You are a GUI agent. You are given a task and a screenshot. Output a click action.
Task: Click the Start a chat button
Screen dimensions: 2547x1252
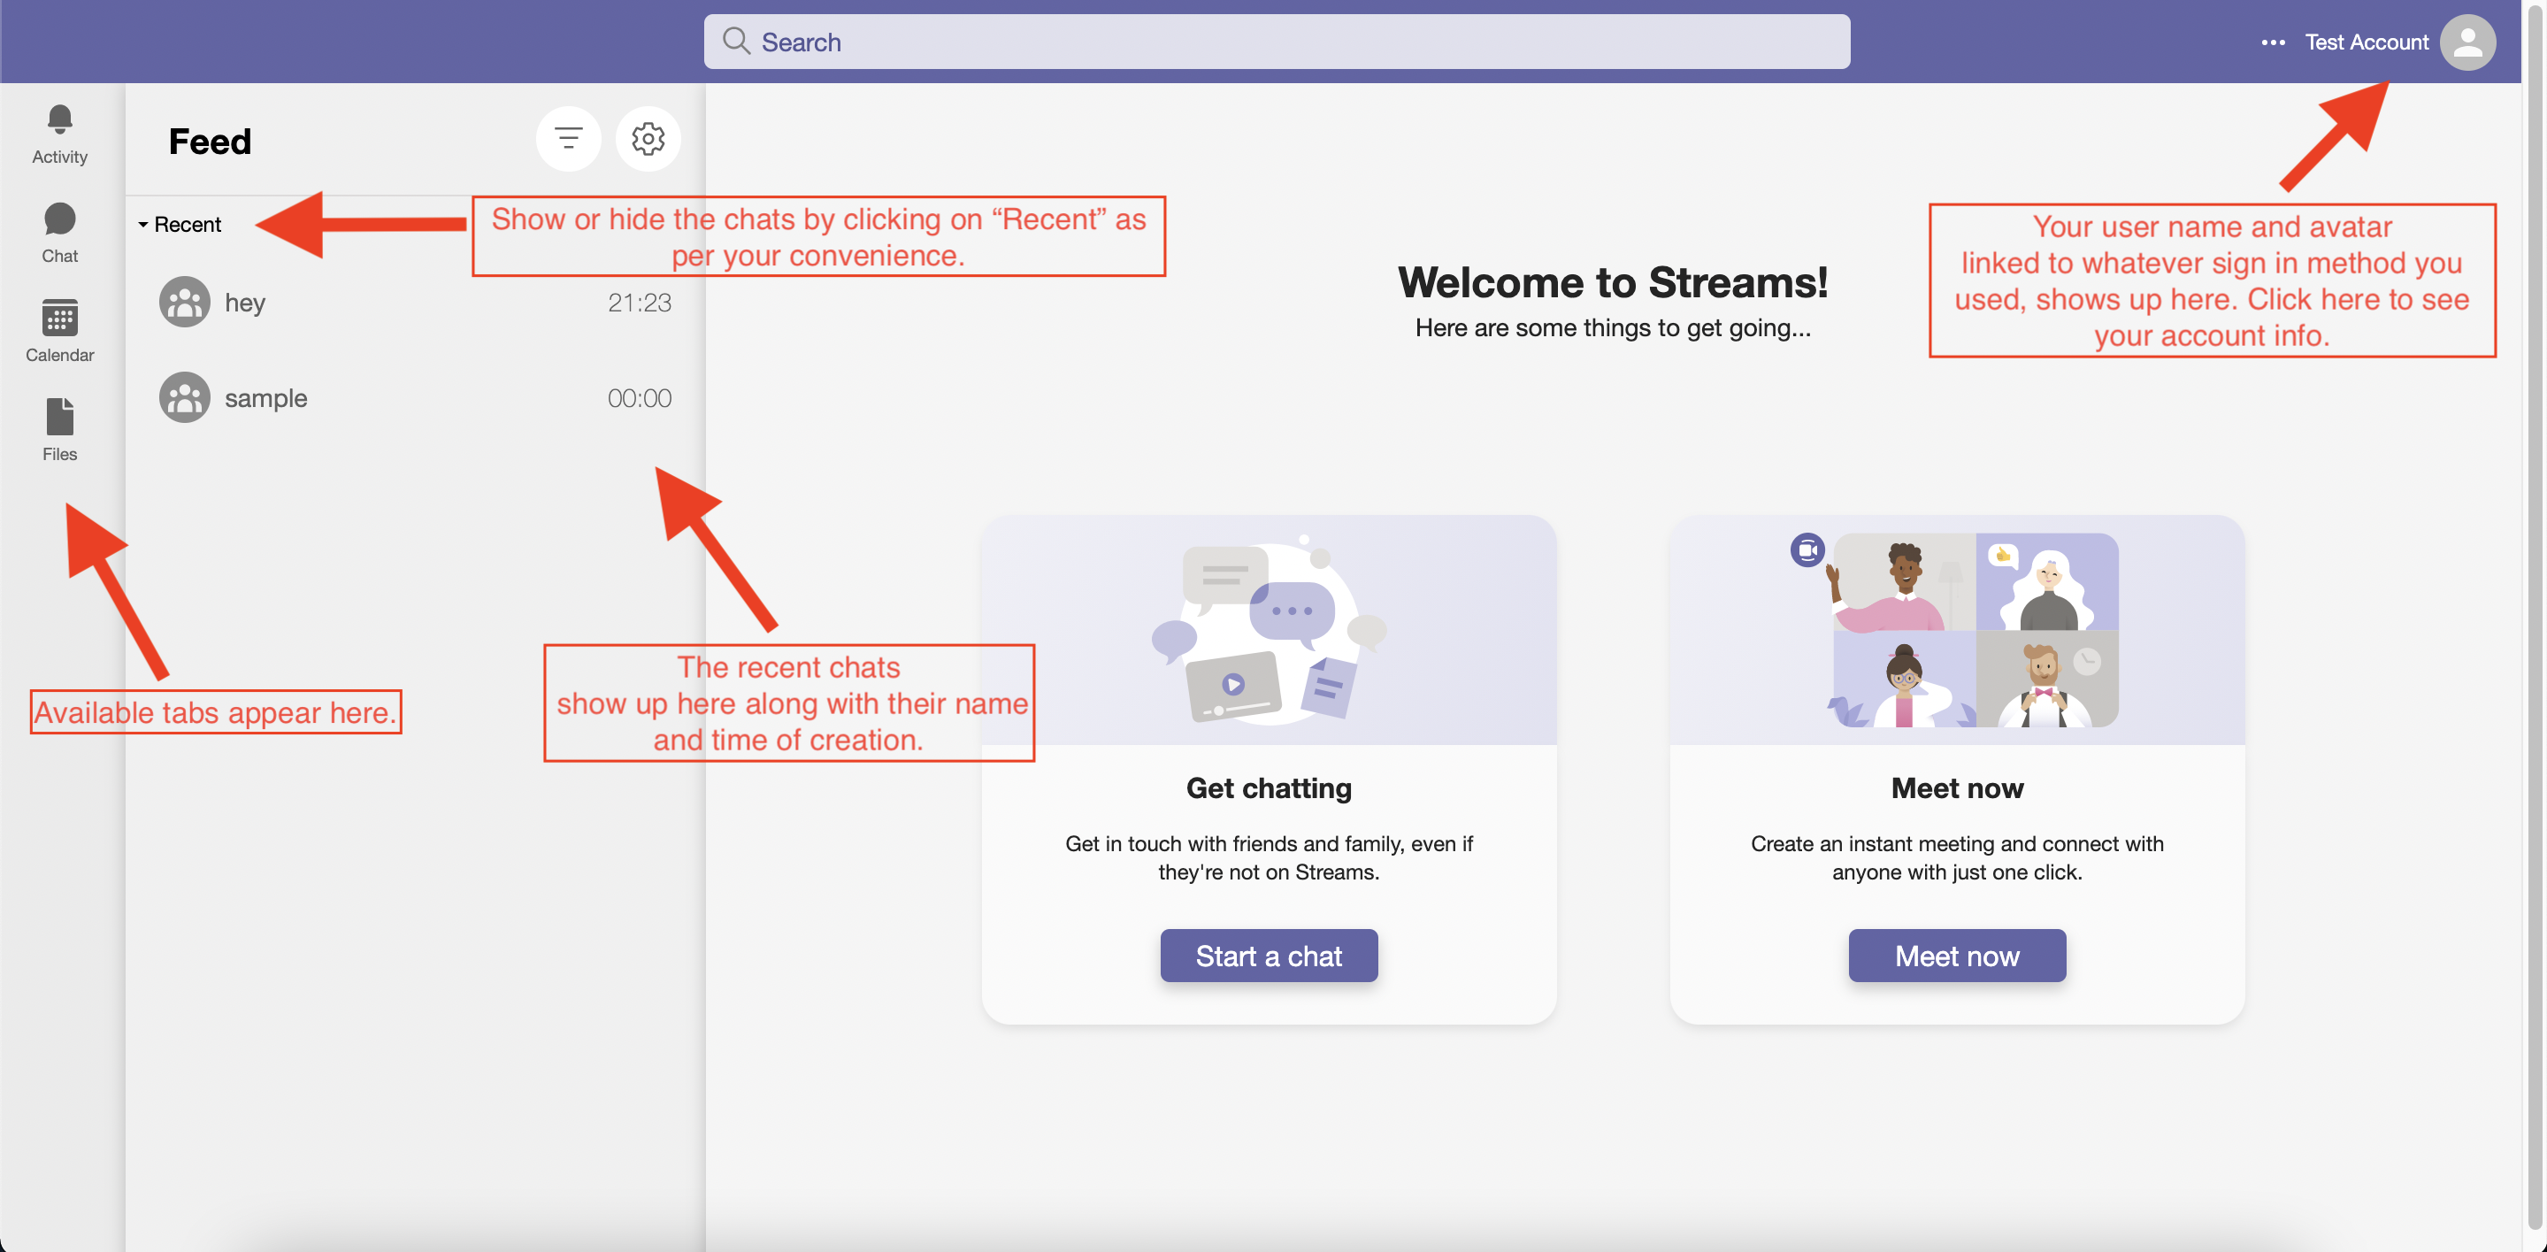pyautogui.click(x=1269, y=956)
